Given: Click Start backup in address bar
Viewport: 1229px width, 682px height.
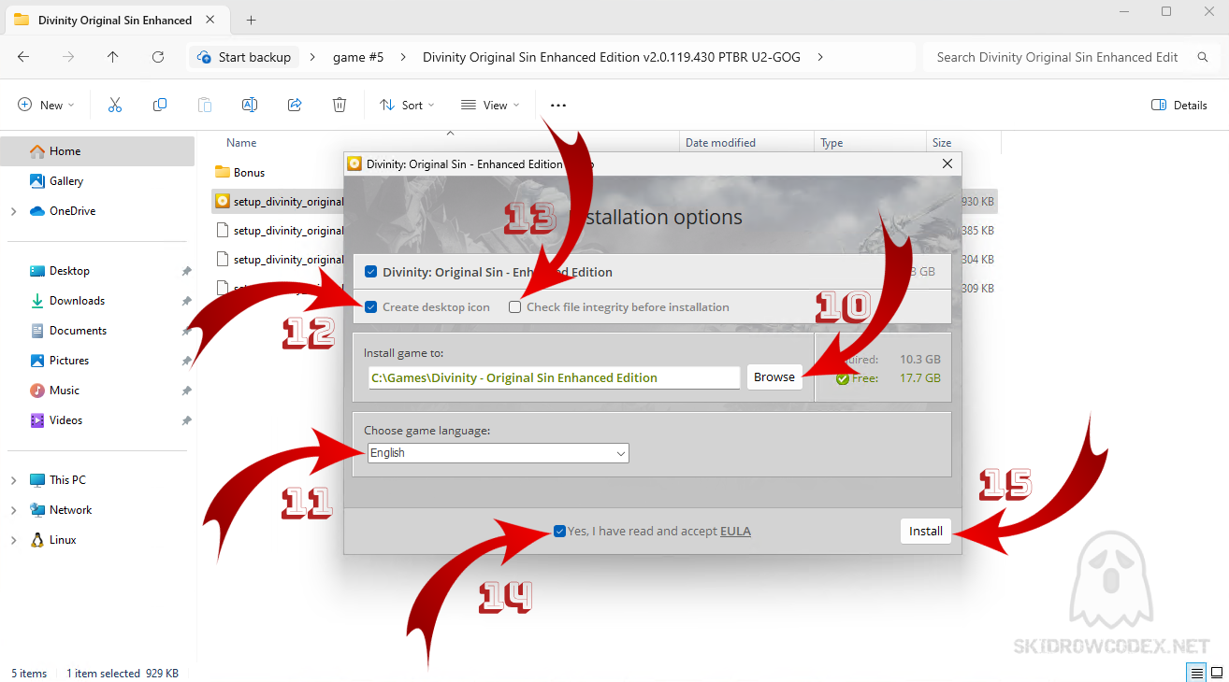Looking at the screenshot, I should pyautogui.click(x=246, y=57).
